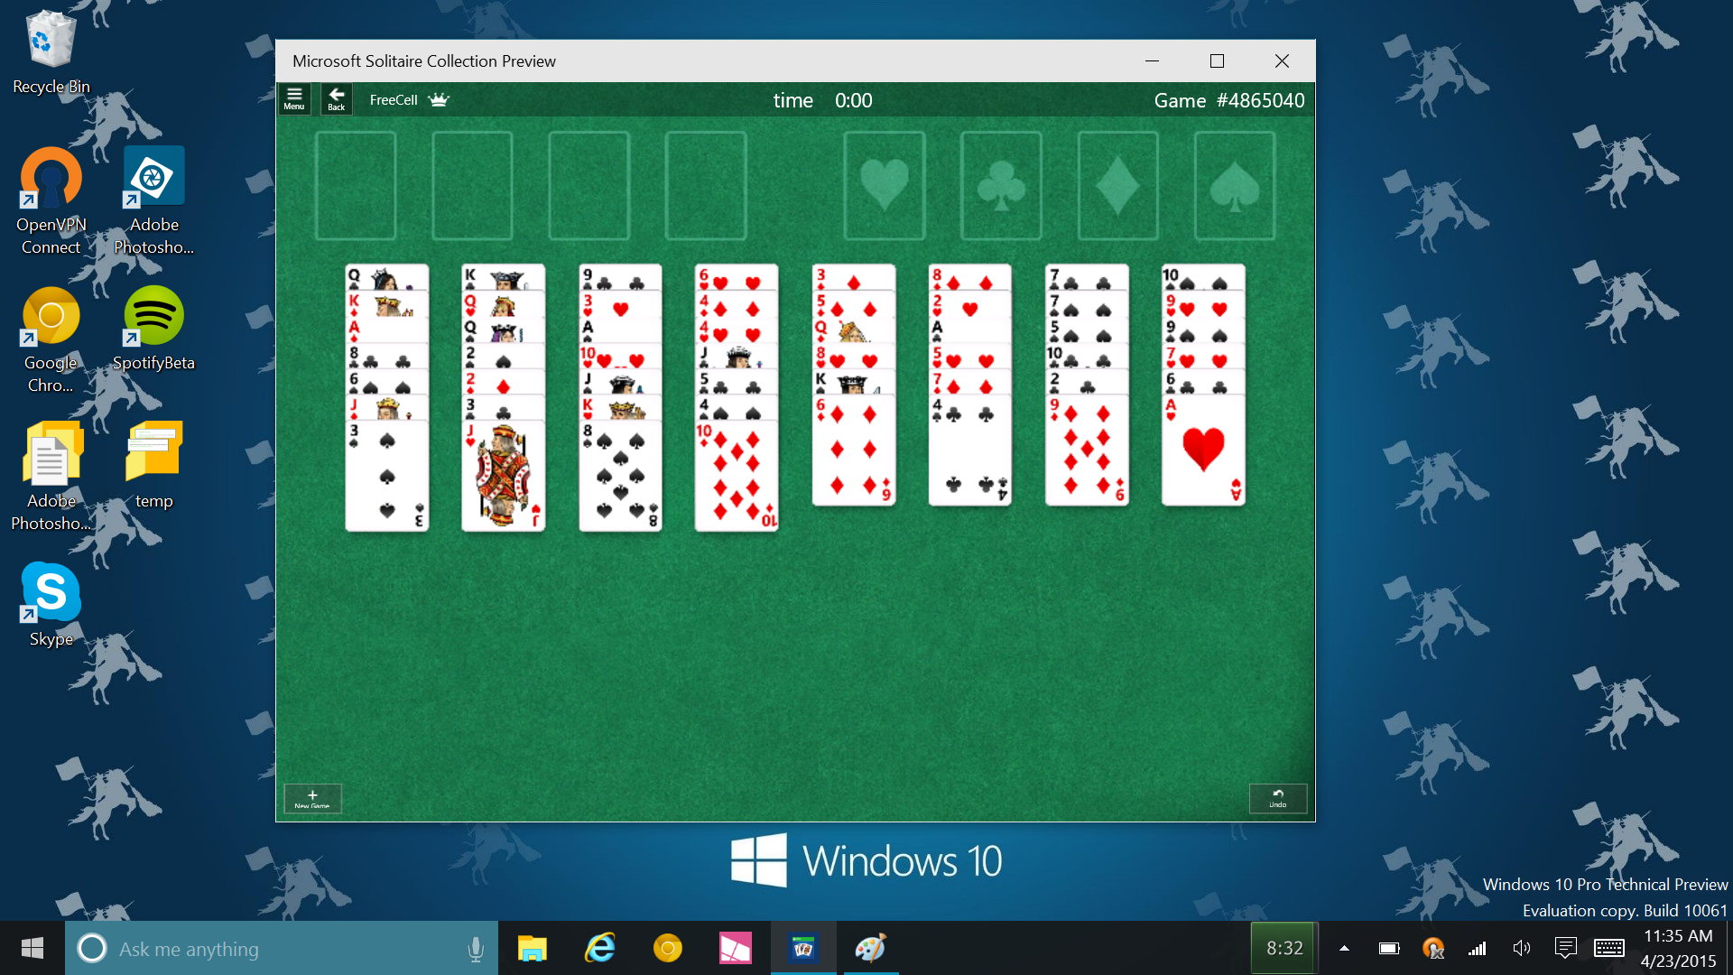Open Internet Explorer from taskbar
Image resolution: width=1733 pixels, height=975 pixels.
pyautogui.click(x=598, y=949)
